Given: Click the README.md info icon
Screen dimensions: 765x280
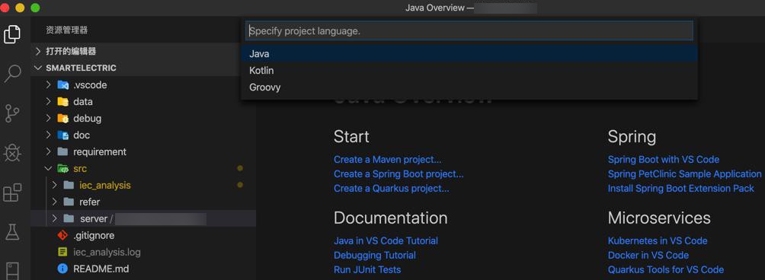Looking at the screenshot, I should [62, 269].
